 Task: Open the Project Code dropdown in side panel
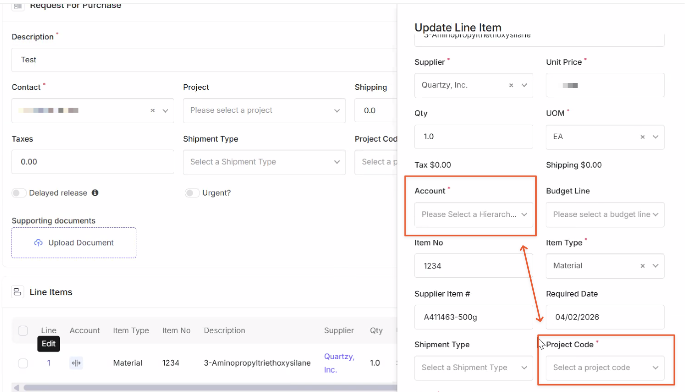[605, 368]
